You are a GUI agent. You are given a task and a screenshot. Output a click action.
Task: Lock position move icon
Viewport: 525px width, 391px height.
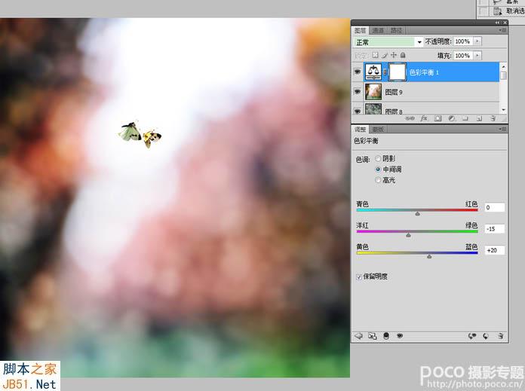click(394, 55)
